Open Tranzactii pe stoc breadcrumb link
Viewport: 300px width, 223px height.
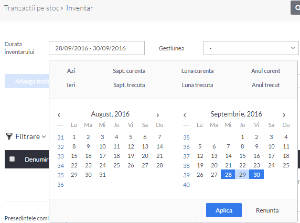click(x=31, y=8)
